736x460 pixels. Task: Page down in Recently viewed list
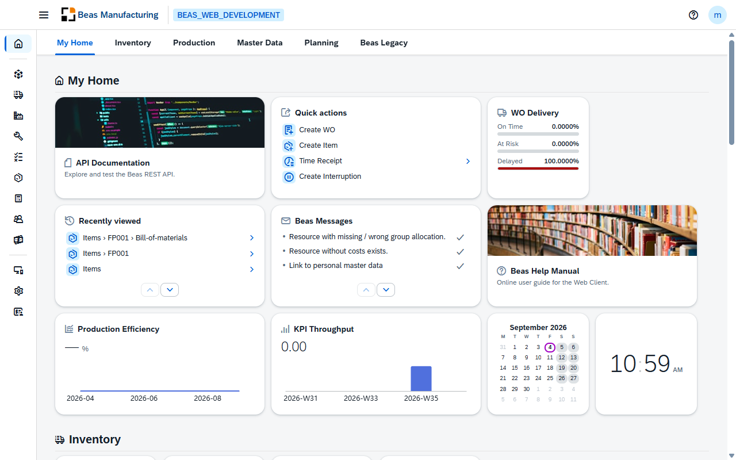[x=170, y=290]
